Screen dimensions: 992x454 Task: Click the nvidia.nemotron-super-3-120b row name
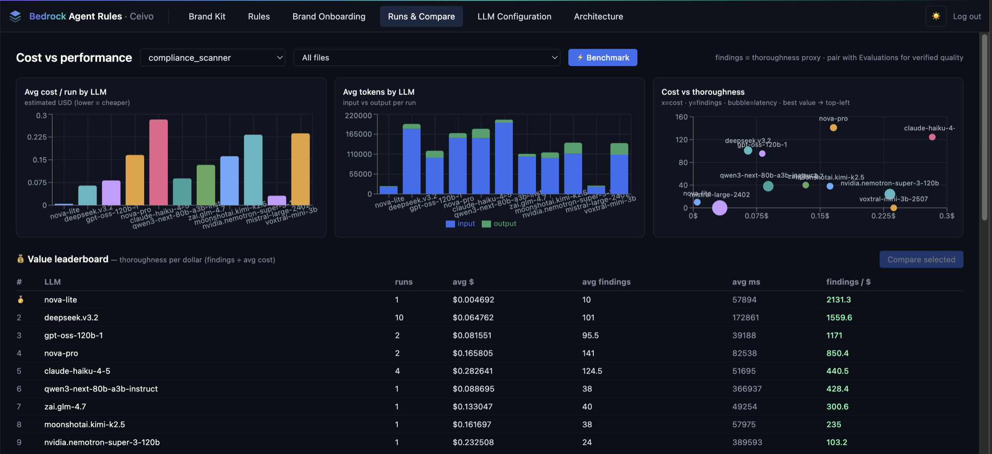click(102, 442)
